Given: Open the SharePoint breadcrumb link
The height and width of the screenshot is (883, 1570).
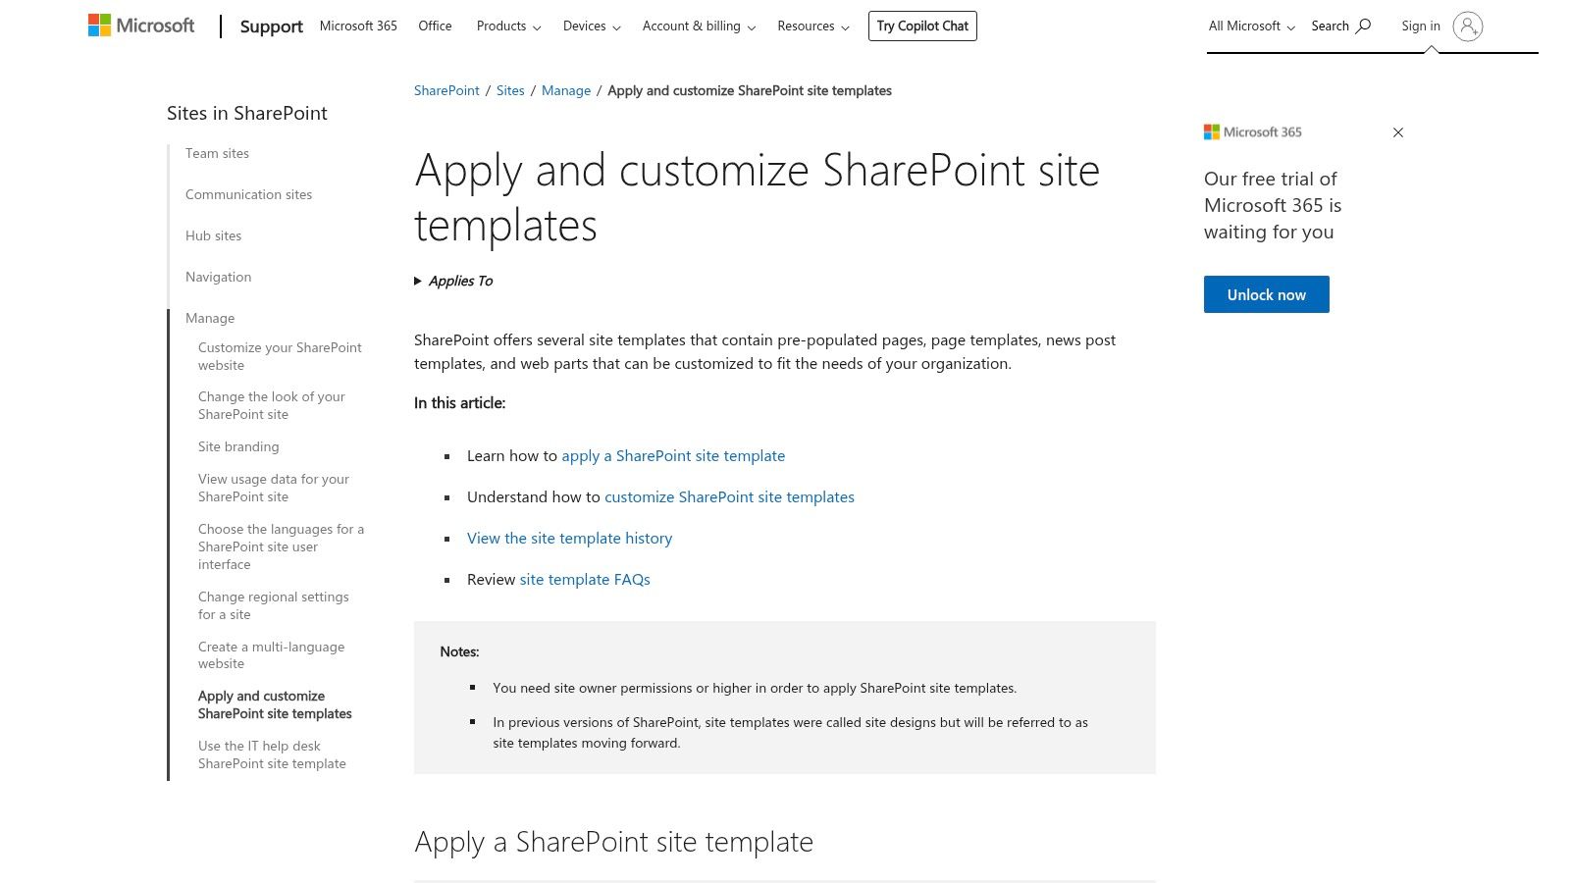Looking at the screenshot, I should [445, 89].
